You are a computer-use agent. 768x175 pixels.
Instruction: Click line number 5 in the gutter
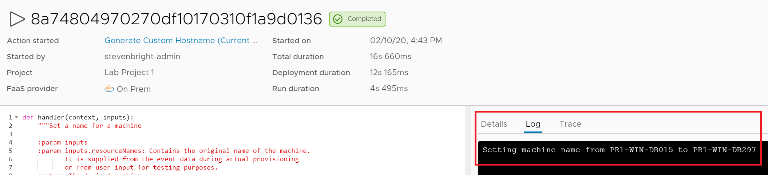click(11, 151)
